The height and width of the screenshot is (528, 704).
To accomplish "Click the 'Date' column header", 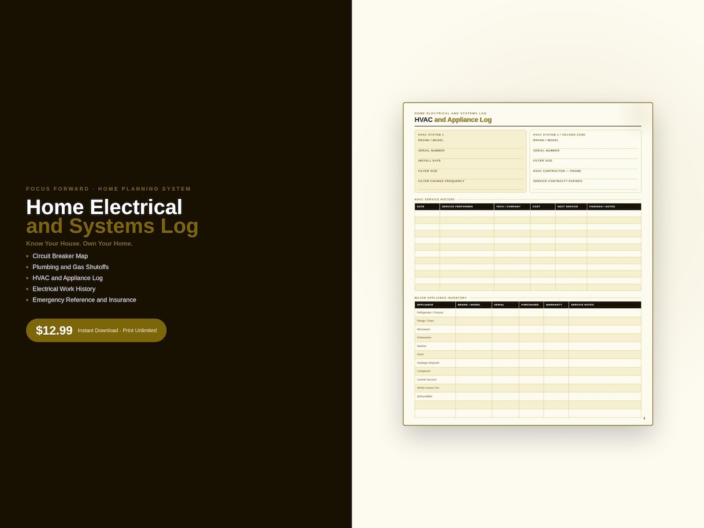I will click(427, 206).
